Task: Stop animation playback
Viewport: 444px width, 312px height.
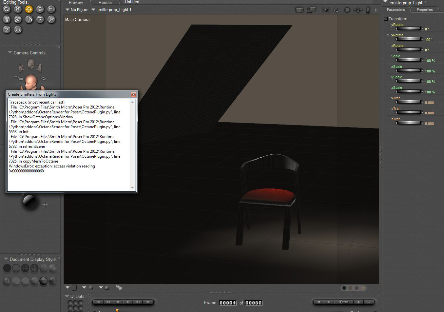Action: (x=118, y=302)
